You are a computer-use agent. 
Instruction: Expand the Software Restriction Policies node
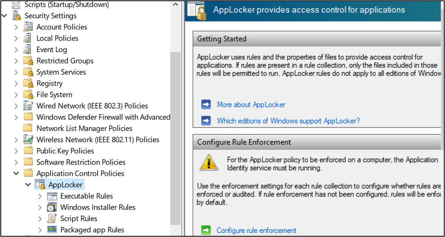coord(16,162)
